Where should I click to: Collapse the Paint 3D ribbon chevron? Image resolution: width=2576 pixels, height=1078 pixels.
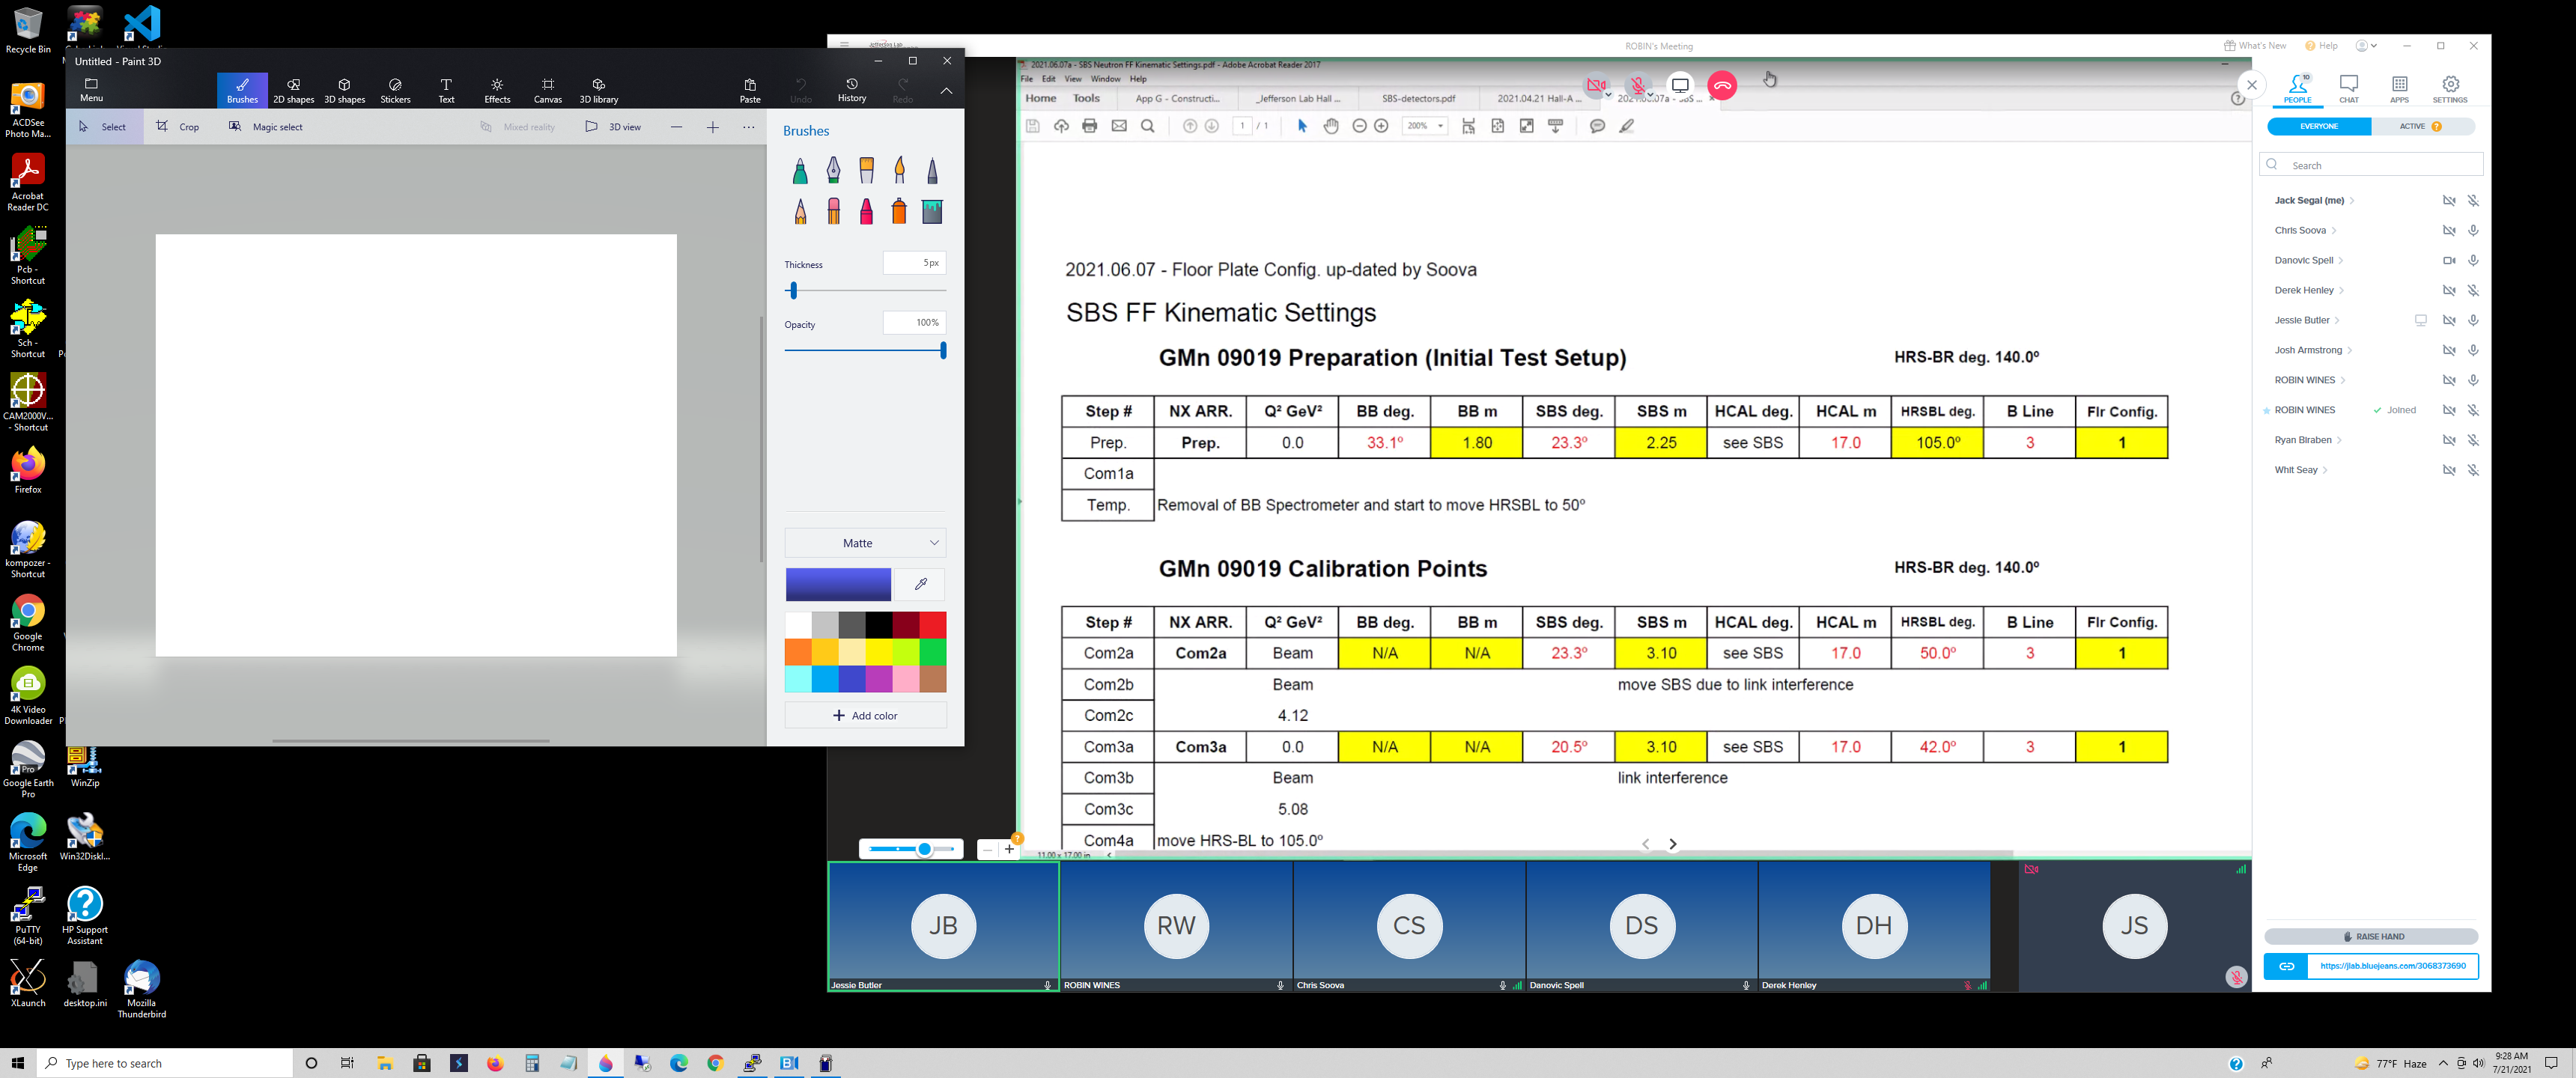tap(946, 91)
